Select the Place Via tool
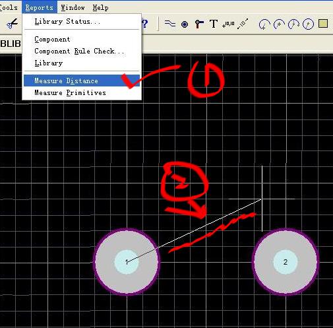 pyautogui.click(x=199, y=24)
